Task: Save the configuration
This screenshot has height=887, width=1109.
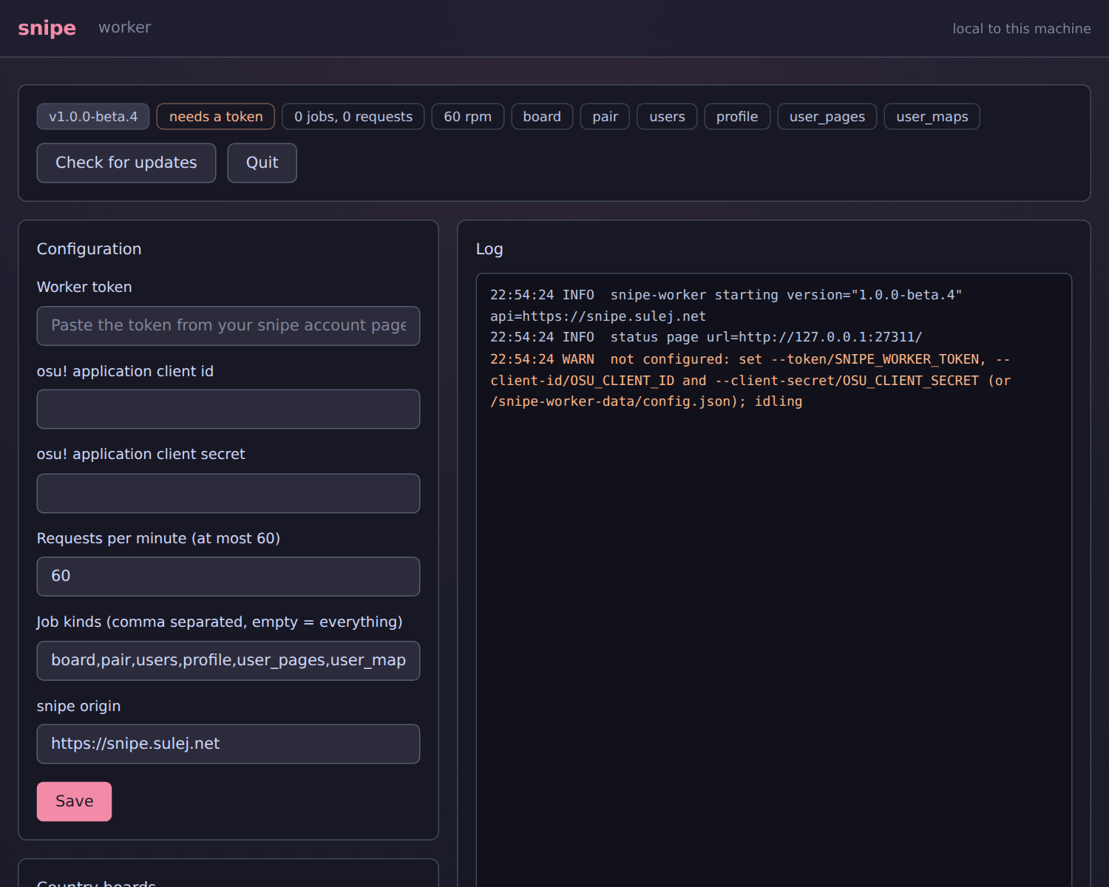Action: (75, 802)
